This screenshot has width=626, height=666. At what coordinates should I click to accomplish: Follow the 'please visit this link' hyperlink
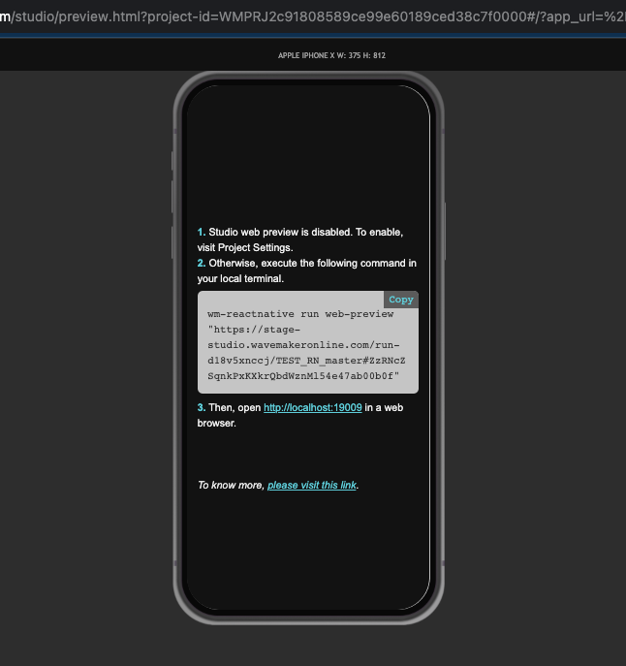(312, 485)
